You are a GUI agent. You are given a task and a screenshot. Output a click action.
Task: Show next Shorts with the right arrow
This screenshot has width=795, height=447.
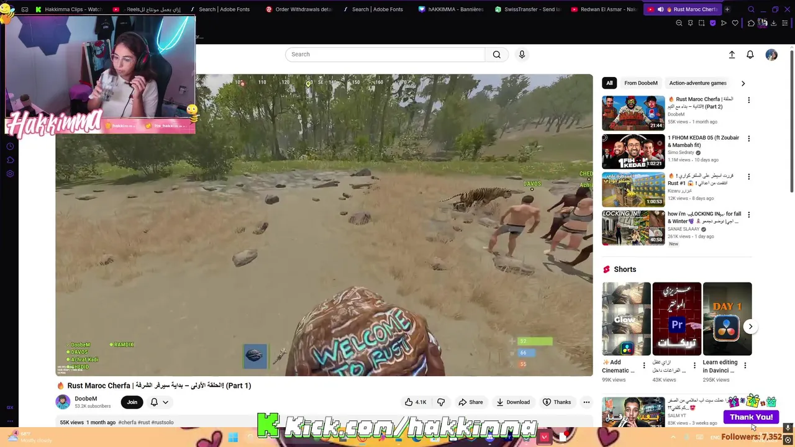click(750, 327)
